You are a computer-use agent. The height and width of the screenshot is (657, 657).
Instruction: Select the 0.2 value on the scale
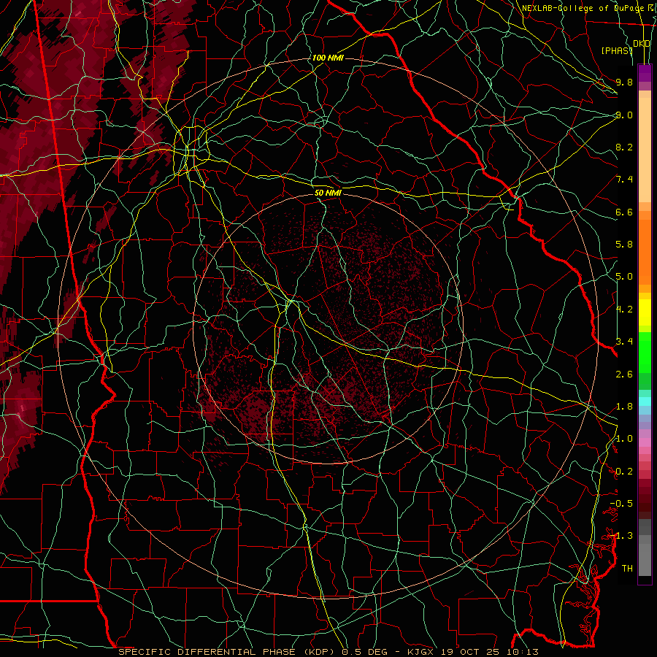624,472
